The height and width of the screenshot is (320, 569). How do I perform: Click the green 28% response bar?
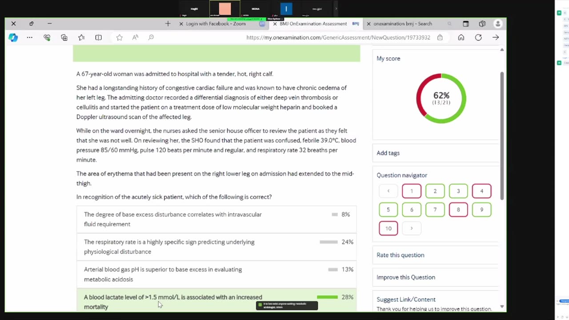[x=327, y=297]
